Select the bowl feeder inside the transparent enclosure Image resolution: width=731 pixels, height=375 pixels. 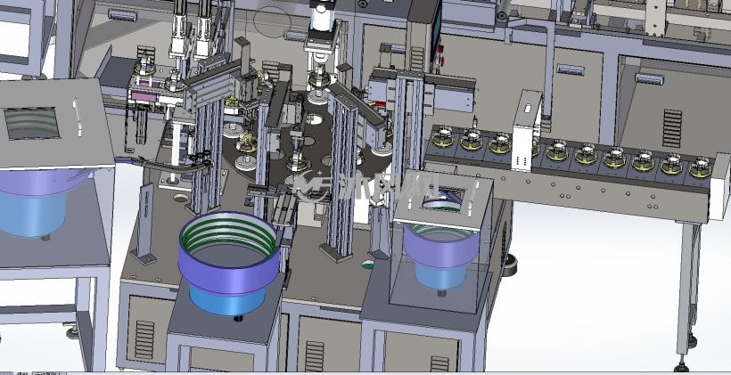point(441,255)
